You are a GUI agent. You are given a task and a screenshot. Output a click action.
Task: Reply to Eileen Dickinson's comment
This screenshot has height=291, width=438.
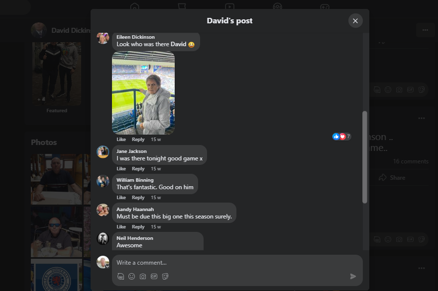tap(138, 139)
